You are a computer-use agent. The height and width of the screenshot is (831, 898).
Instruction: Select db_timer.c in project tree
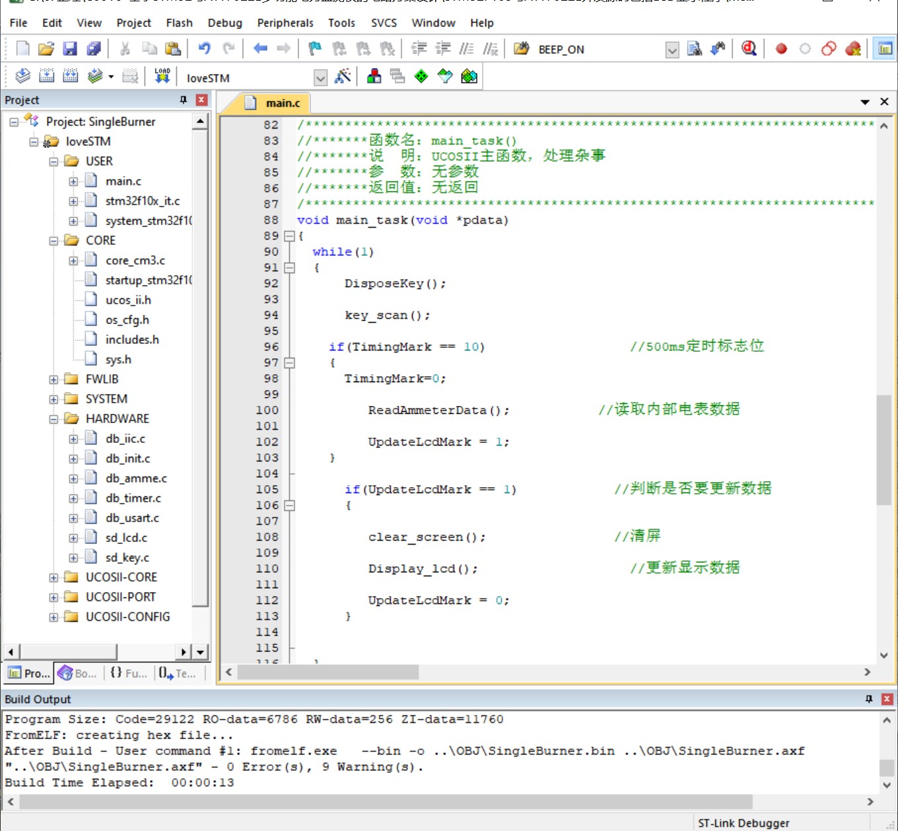click(x=133, y=498)
